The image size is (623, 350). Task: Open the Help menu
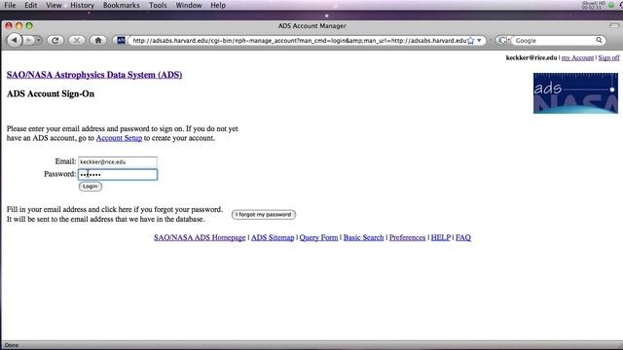tap(218, 5)
